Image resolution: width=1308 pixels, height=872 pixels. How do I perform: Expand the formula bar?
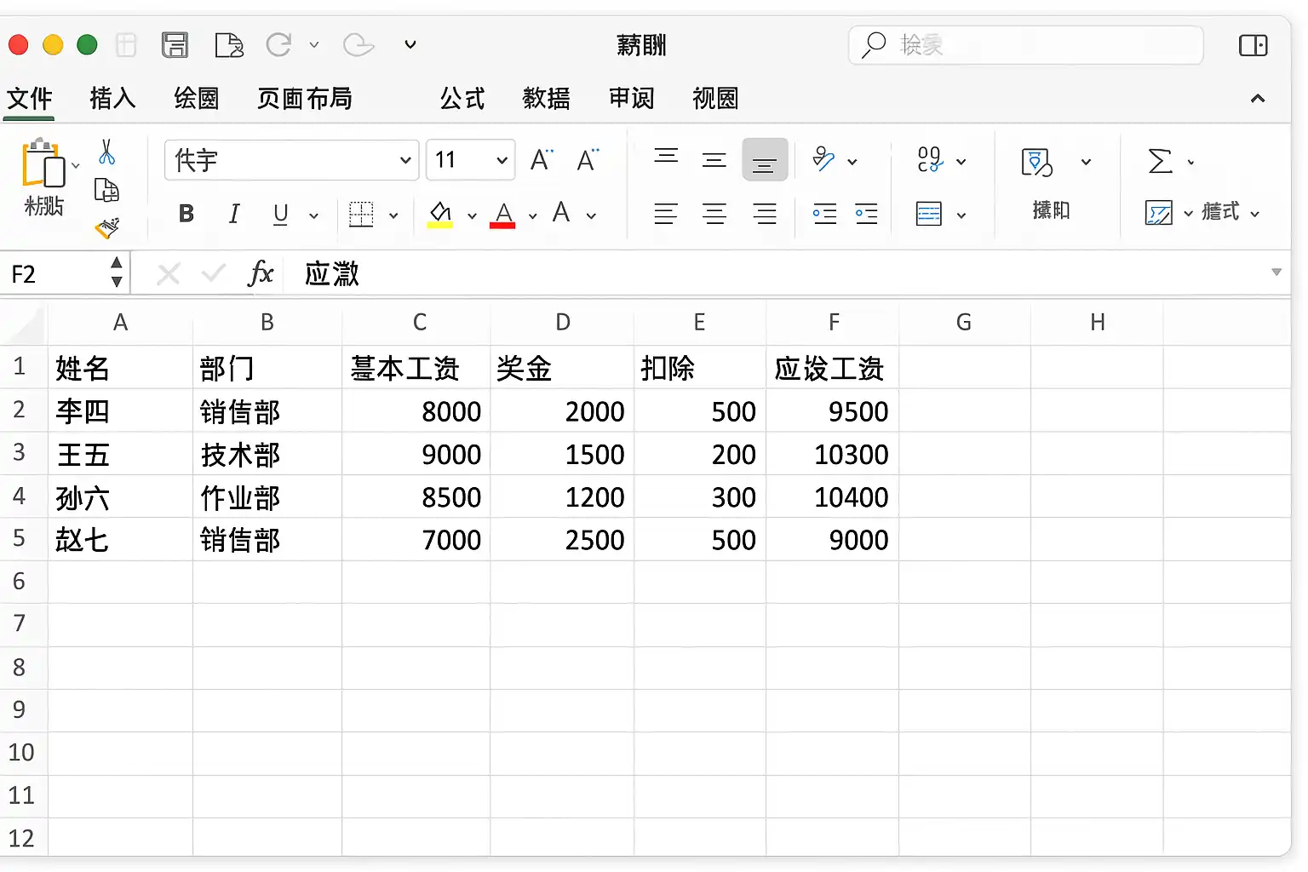(1276, 272)
